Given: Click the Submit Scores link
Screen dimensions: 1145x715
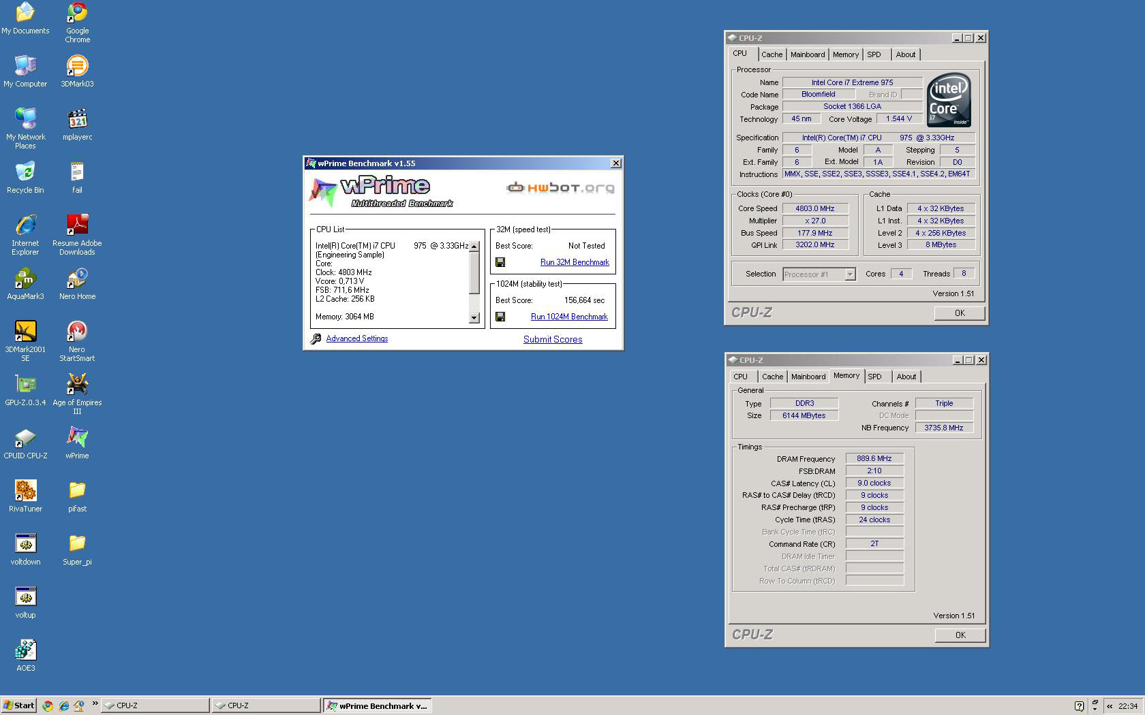Looking at the screenshot, I should 553,339.
